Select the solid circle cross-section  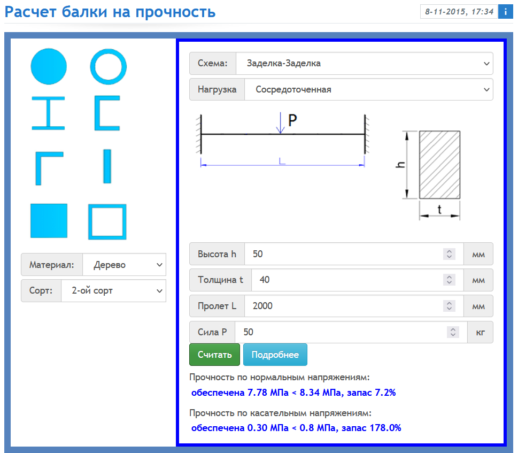49,66
